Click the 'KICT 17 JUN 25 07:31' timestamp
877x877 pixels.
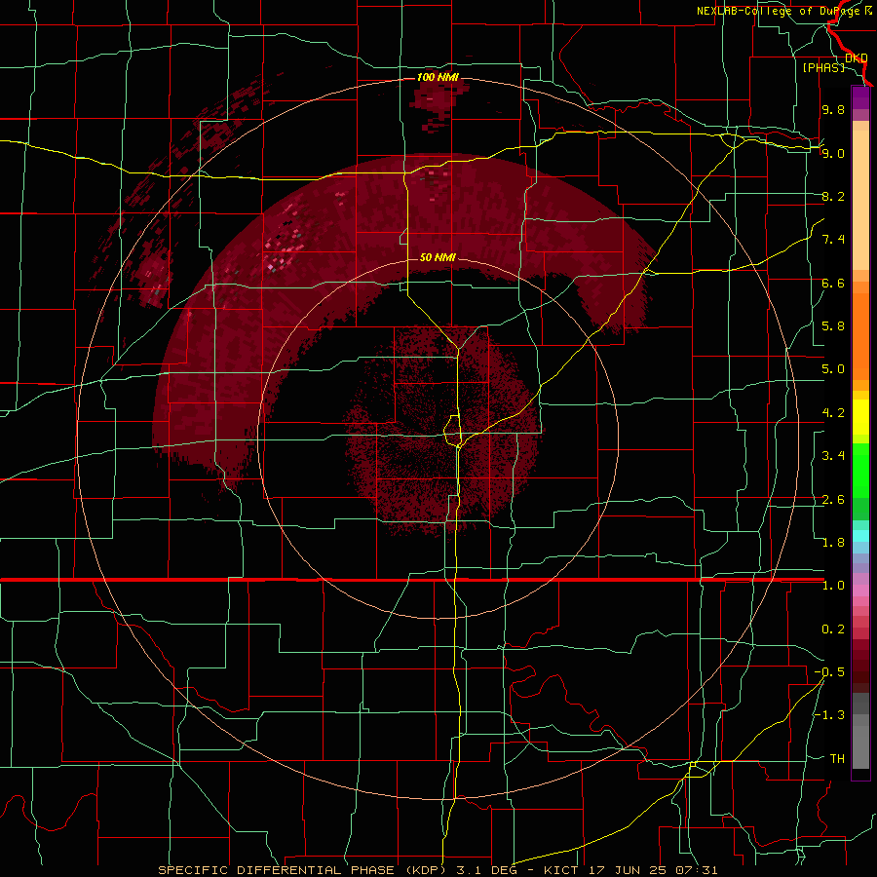(x=630, y=870)
